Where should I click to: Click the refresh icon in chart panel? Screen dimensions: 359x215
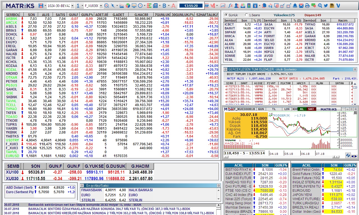[348, 155]
